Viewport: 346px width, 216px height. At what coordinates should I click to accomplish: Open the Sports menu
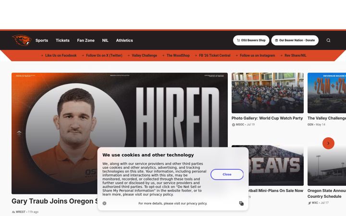[42, 40]
